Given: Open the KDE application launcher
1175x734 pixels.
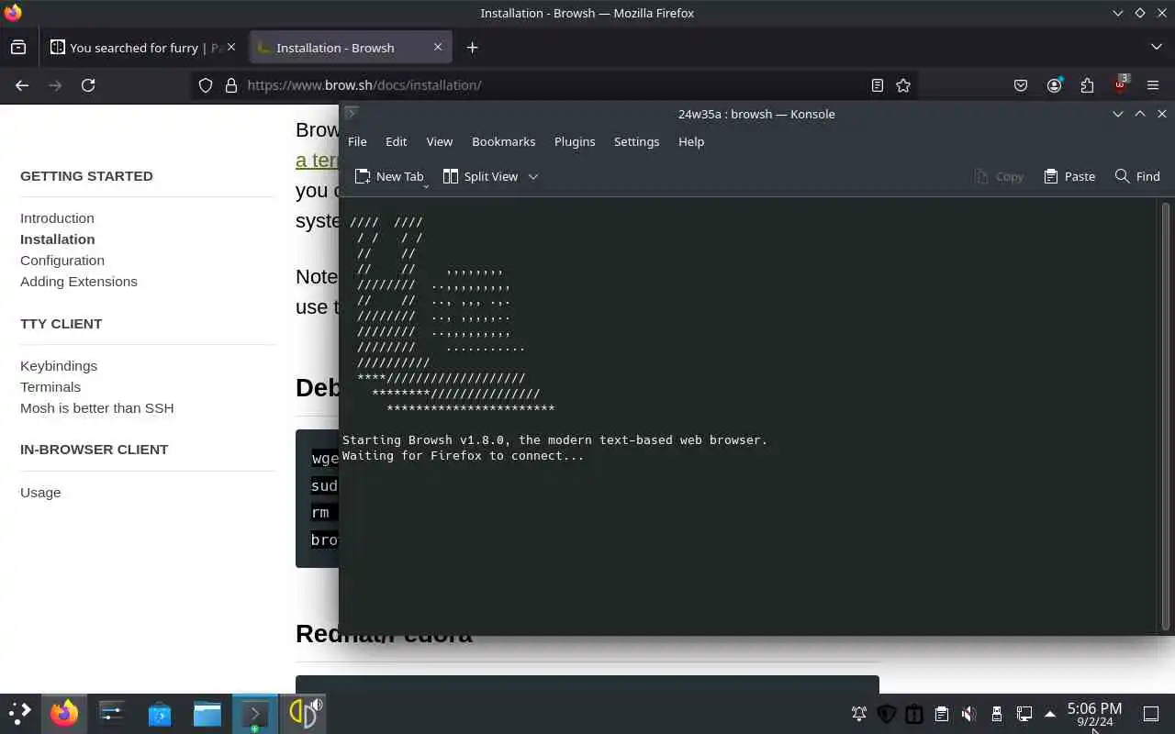Looking at the screenshot, I should (20, 713).
